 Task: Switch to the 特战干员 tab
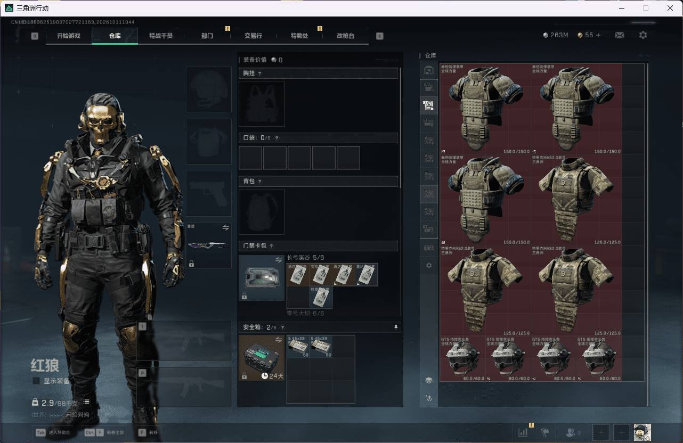tap(160, 36)
